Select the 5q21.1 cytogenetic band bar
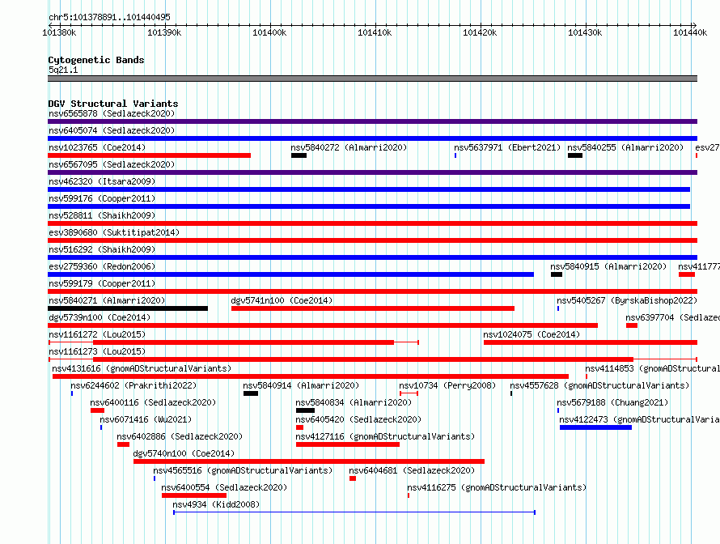 tap(372, 79)
